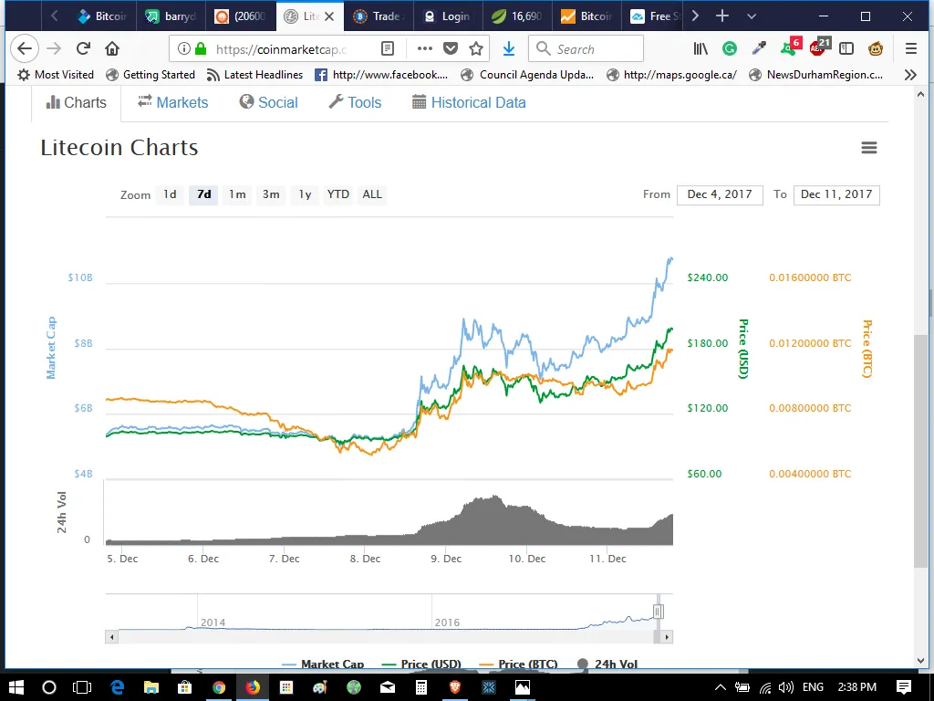Image resolution: width=934 pixels, height=701 pixels.
Task: Set chart zoom to 7d
Action: pos(203,194)
